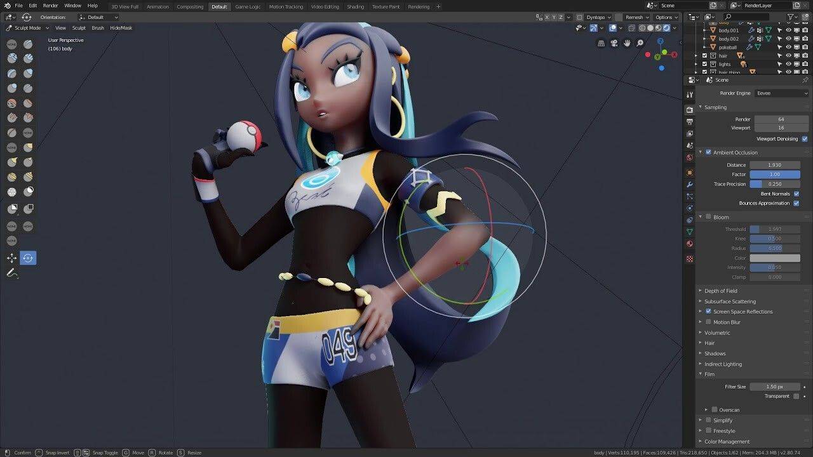Select the Annotate pencil tool
Screen dimensions: 813x457
[11, 273]
